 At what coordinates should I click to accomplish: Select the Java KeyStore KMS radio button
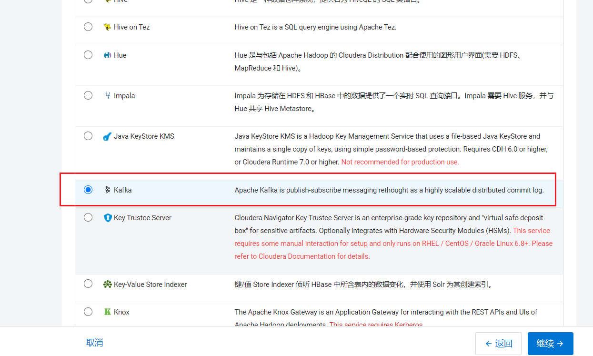(x=88, y=136)
